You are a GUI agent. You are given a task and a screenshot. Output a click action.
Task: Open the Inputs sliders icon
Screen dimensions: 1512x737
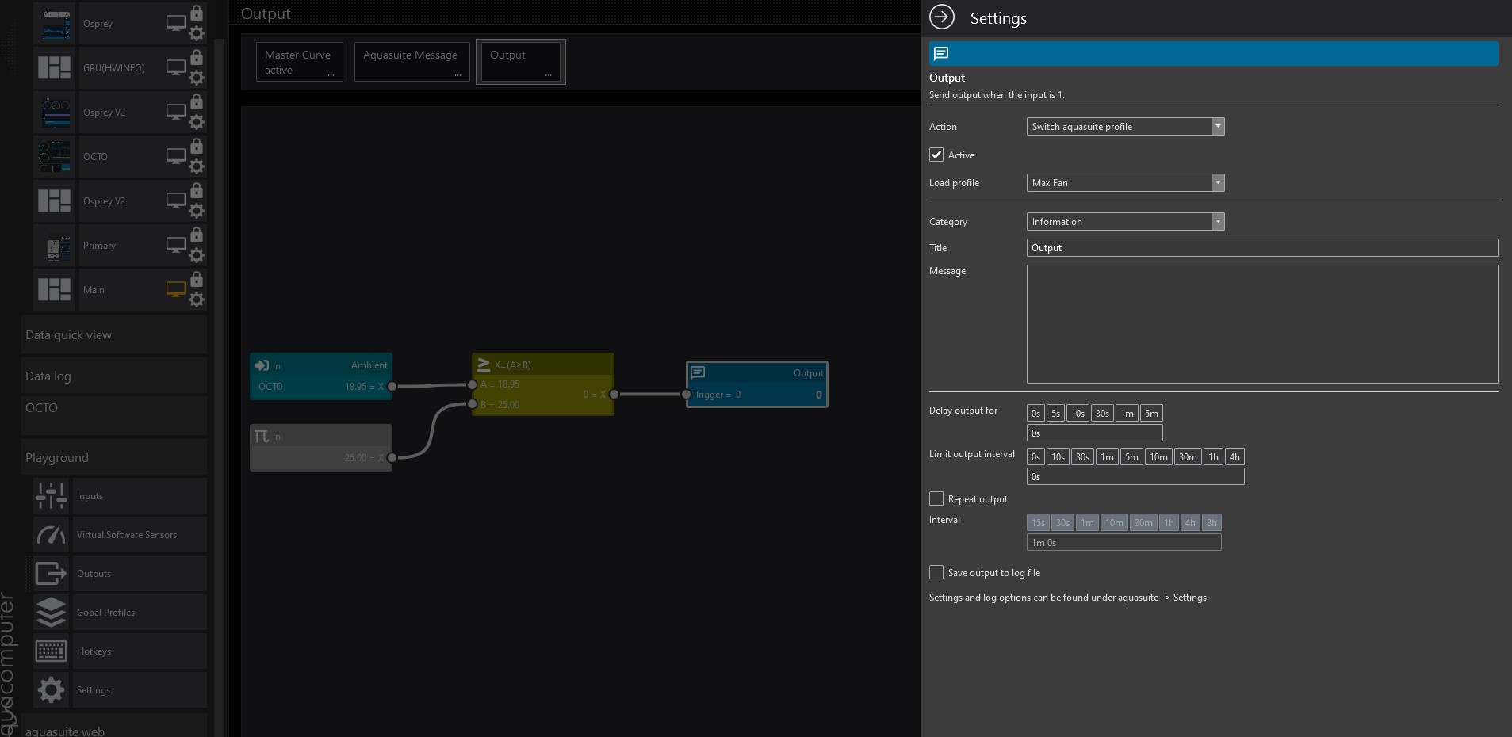tap(52, 496)
